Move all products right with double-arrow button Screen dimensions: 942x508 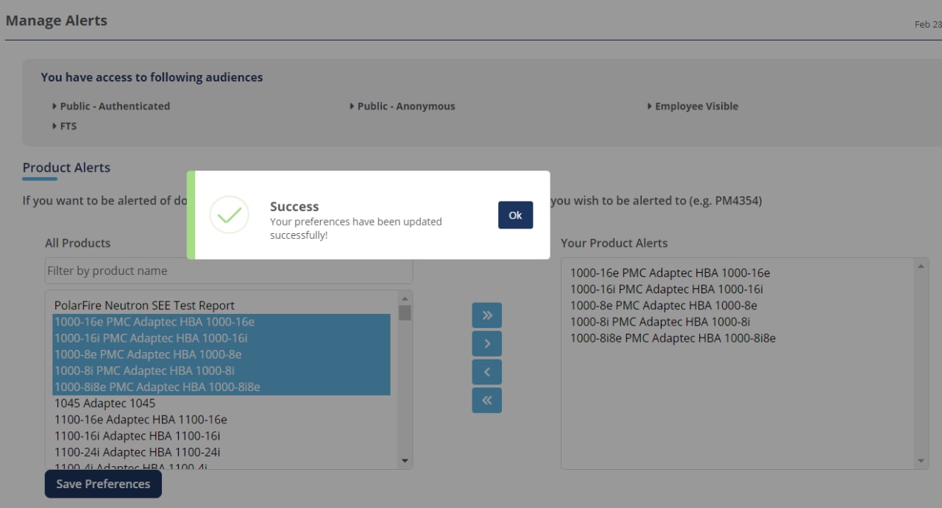click(x=486, y=315)
